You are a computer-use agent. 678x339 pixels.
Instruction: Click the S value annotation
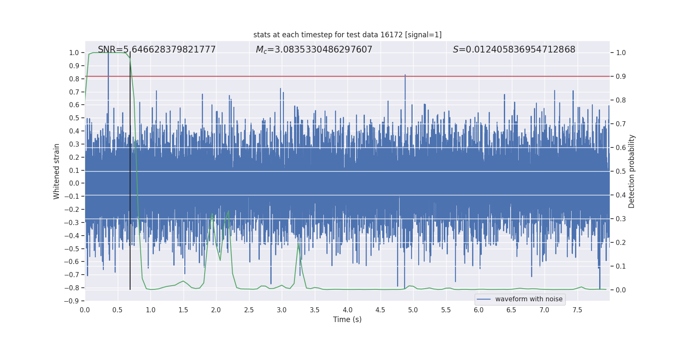tap(514, 50)
